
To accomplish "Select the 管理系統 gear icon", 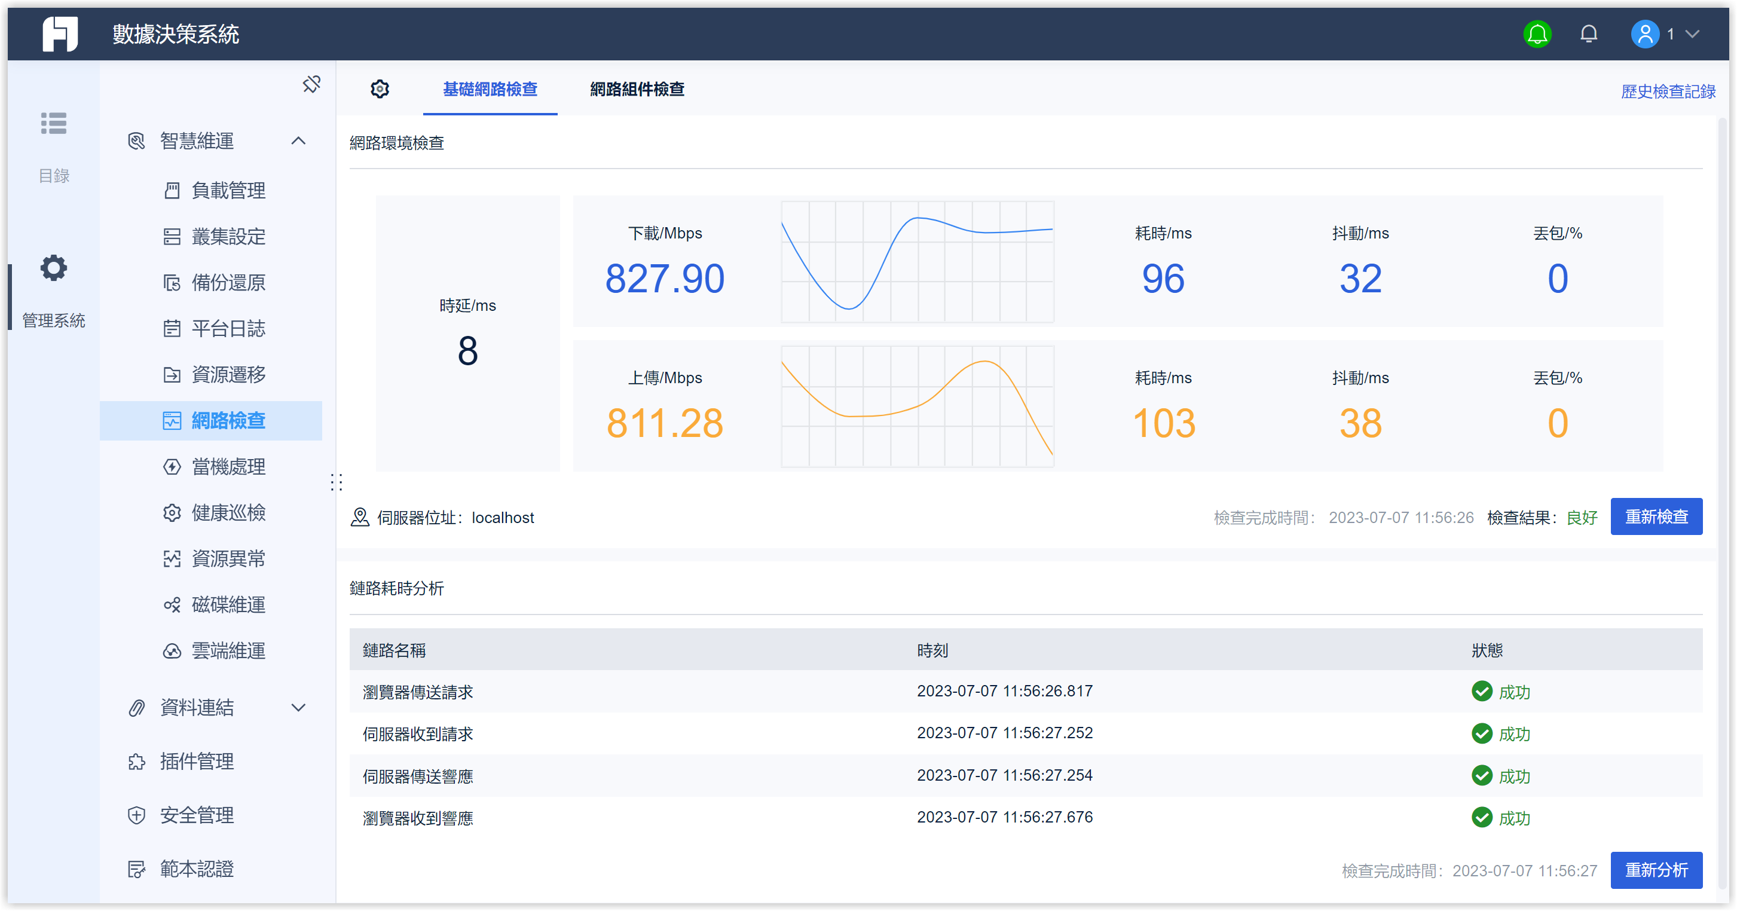I will pyautogui.click(x=53, y=268).
